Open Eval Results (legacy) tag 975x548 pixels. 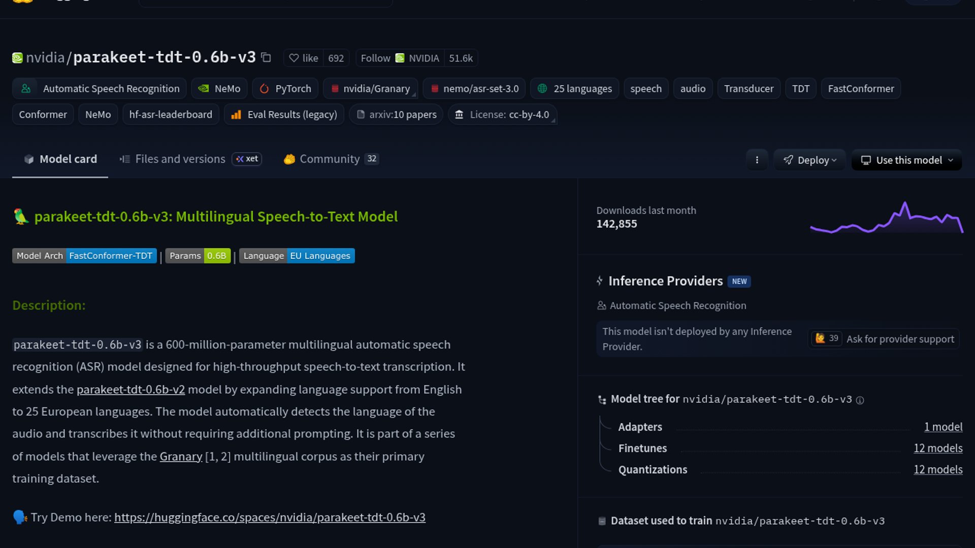pos(284,115)
